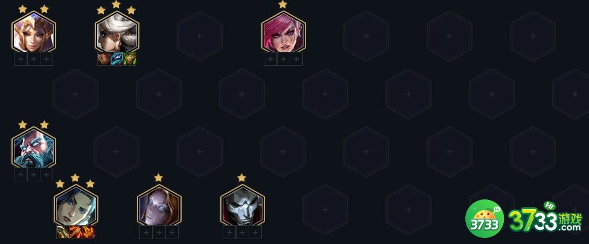
Task: Pick the three-star Caitlyn champion hexagon
Action: (x=75, y=206)
